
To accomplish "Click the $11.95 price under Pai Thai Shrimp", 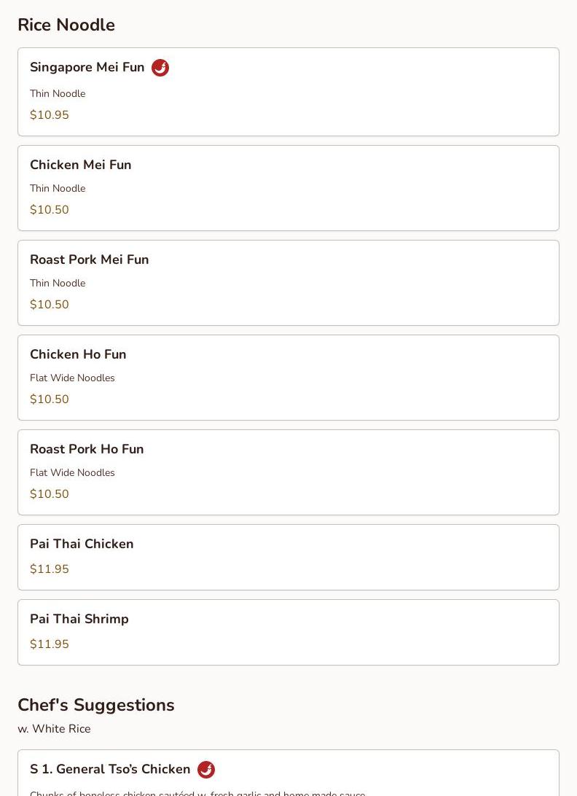I will (50, 644).
